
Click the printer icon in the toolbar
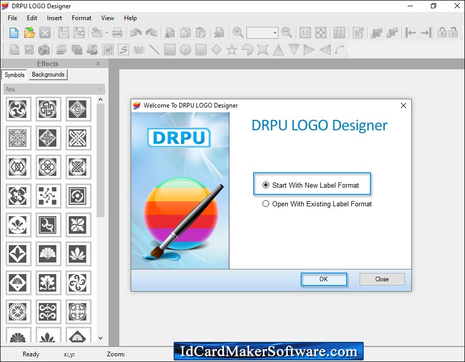[117, 33]
